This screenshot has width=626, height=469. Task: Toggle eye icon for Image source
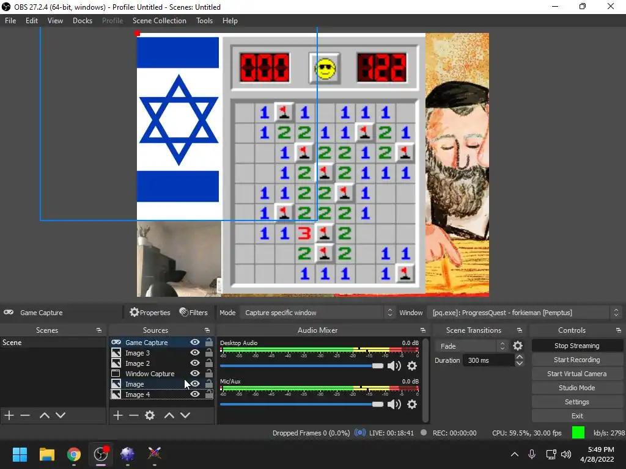[x=195, y=384]
